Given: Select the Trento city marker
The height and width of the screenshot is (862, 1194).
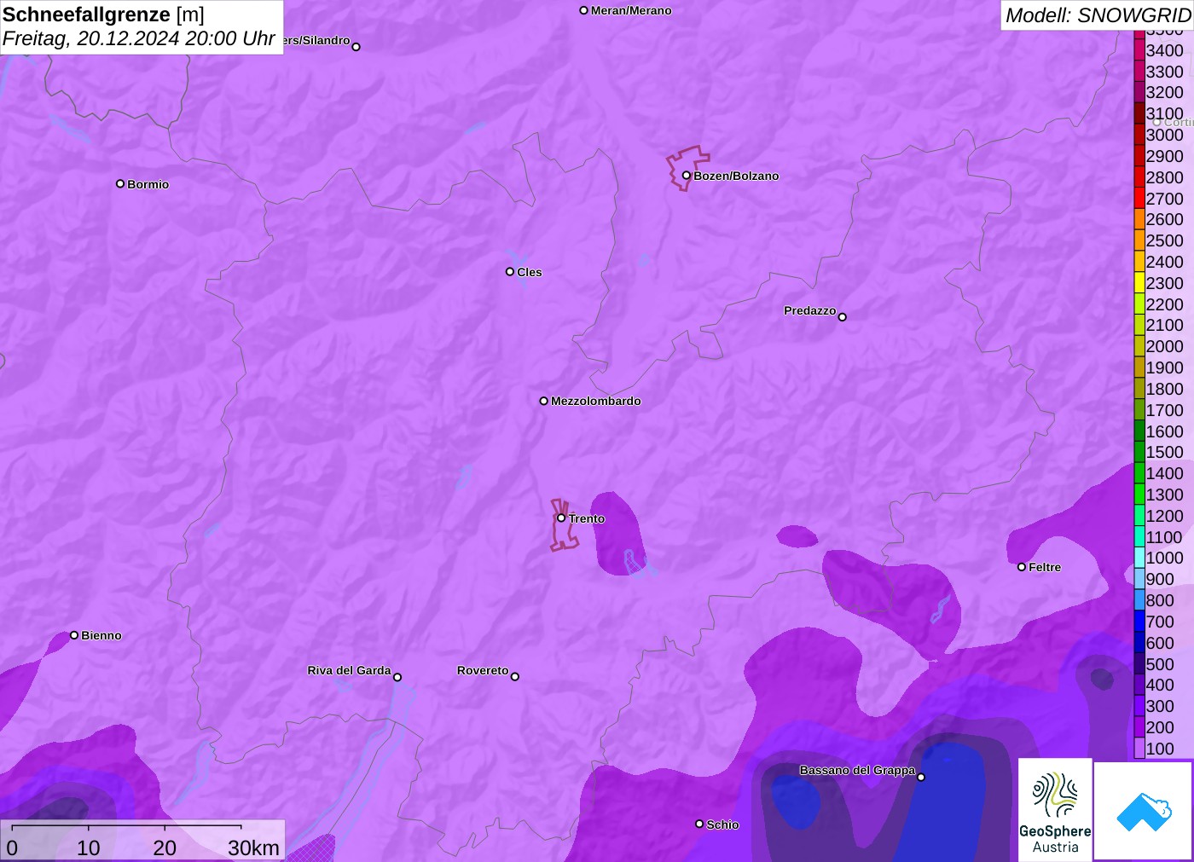Looking at the screenshot, I should 561,518.
